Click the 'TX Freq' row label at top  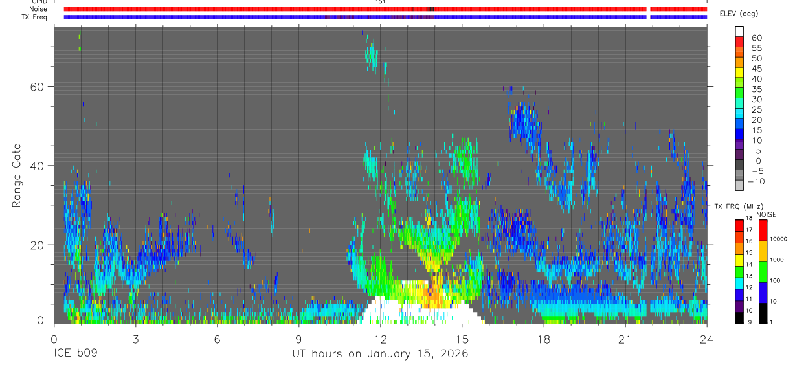click(x=35, y=17)
